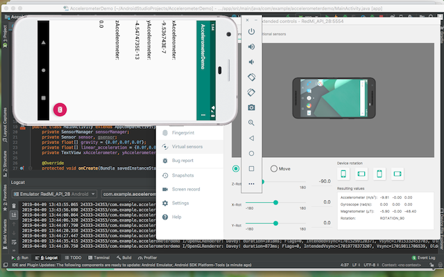Image resolution: width=444 pixels, height=277 pixels.
Task: Click the Z-Rot slider handle
Action: coord(262,181)
